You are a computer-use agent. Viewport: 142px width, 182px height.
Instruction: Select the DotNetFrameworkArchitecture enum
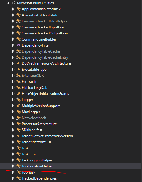46,63
